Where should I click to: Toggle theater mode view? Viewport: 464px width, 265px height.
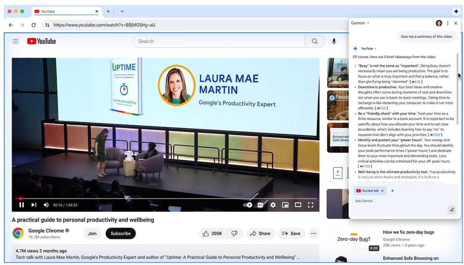(x=298, y=205)
